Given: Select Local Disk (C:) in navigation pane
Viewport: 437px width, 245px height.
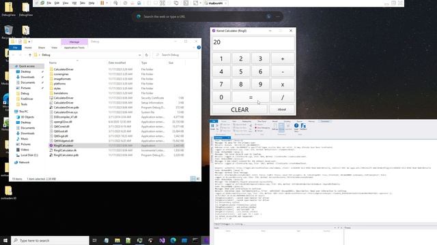Looking at the screenshot, I should point(29,155).
